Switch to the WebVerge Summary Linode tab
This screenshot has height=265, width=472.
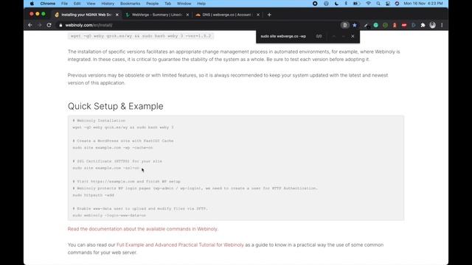click(x=157, y=15)
